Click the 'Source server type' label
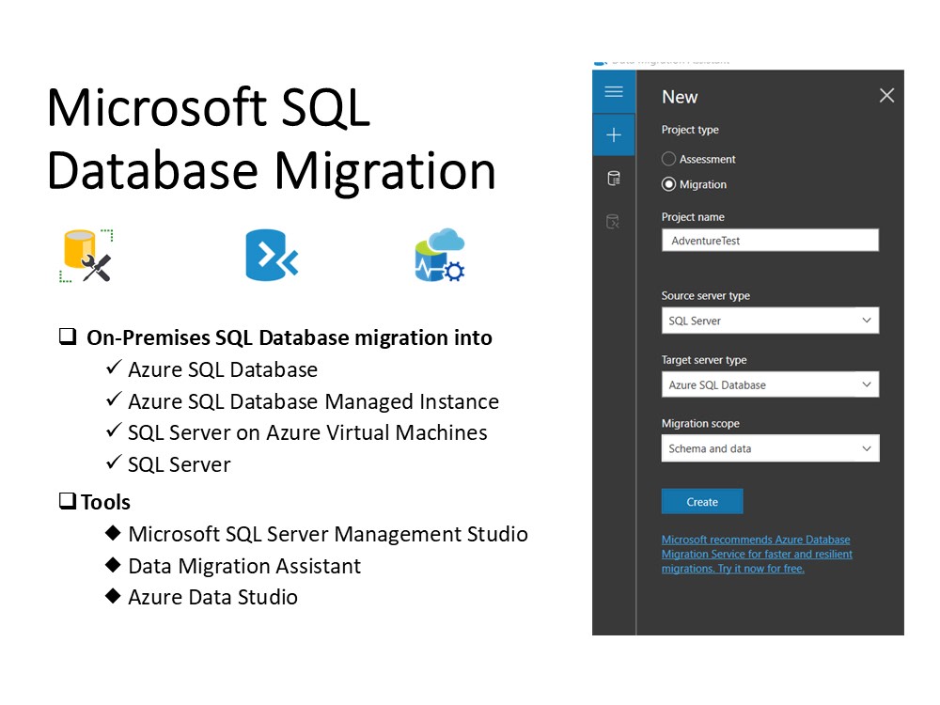This screenshot has width=940, height=705. click(706, 295)
